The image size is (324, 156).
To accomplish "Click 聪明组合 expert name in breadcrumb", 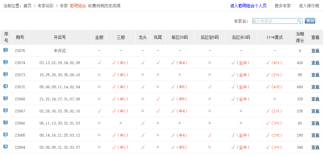I will (x=78, y=6).
